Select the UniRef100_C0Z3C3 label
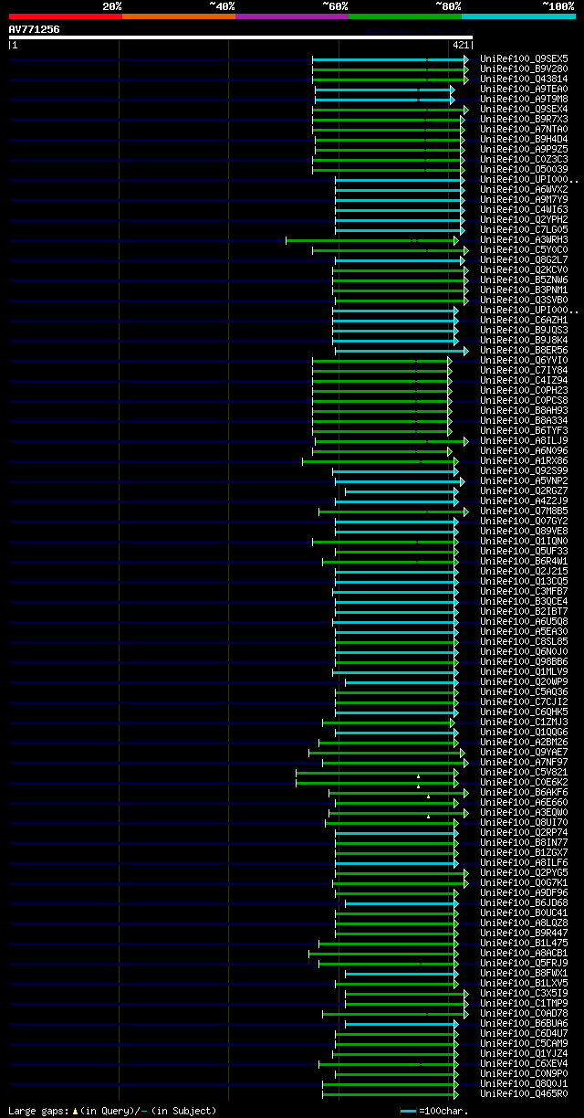Image resolution: width=584 pixels, height=1118 pixels. tap(524, 159)
